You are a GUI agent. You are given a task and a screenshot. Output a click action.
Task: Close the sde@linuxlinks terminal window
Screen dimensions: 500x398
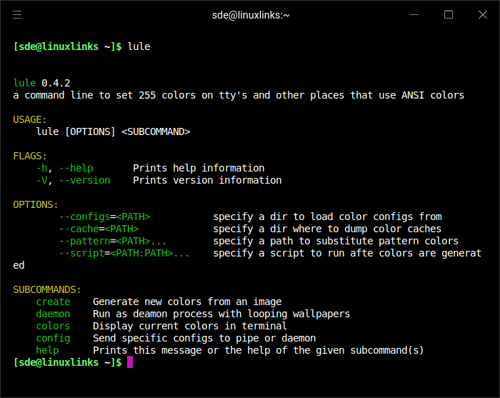pyautogui.click(x=482, y=14)
